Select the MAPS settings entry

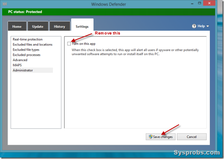(x=17, y=65)
